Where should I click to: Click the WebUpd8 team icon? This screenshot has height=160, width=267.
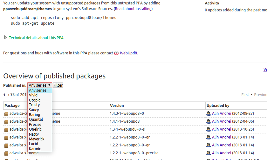coord(116,53)
